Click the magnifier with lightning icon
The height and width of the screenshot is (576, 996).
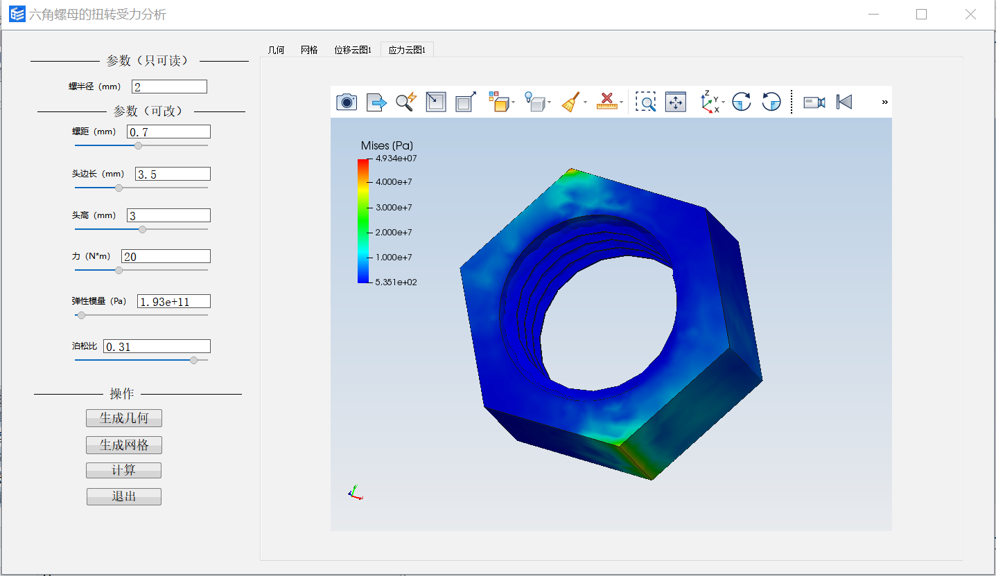point(406,102)
